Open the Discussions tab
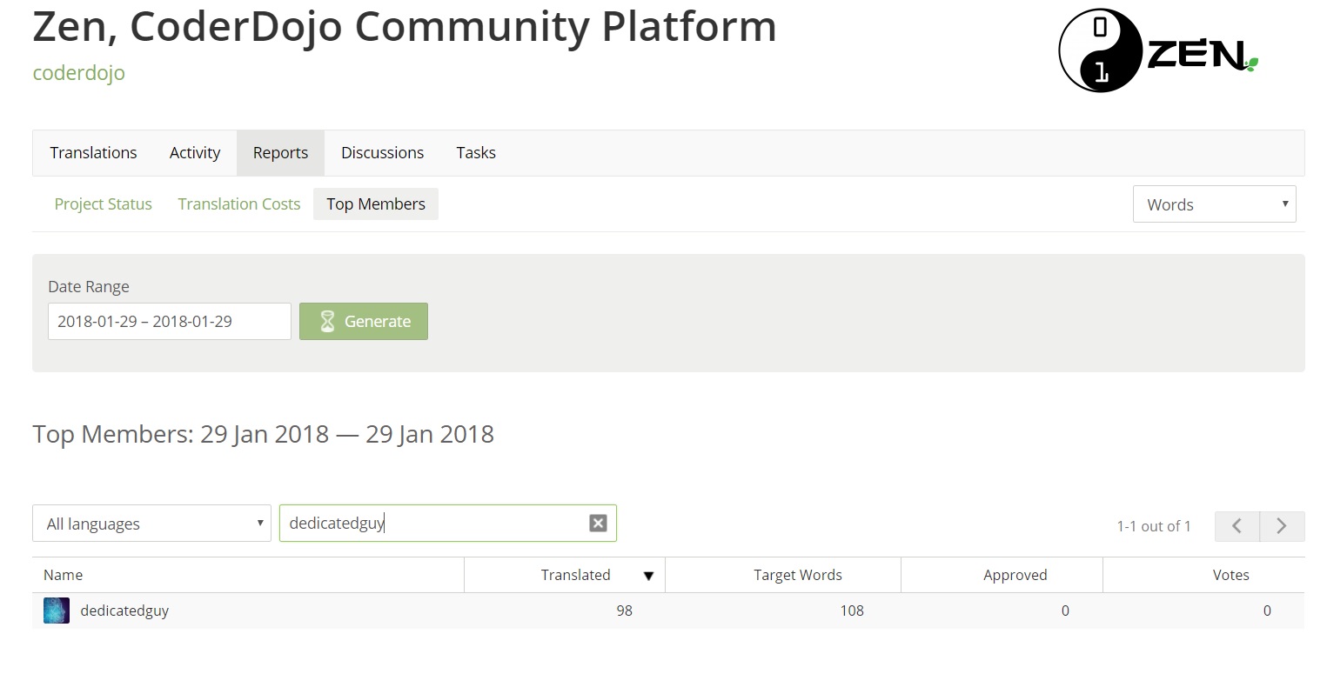The image size is (1327, 674). click(382, 153)
